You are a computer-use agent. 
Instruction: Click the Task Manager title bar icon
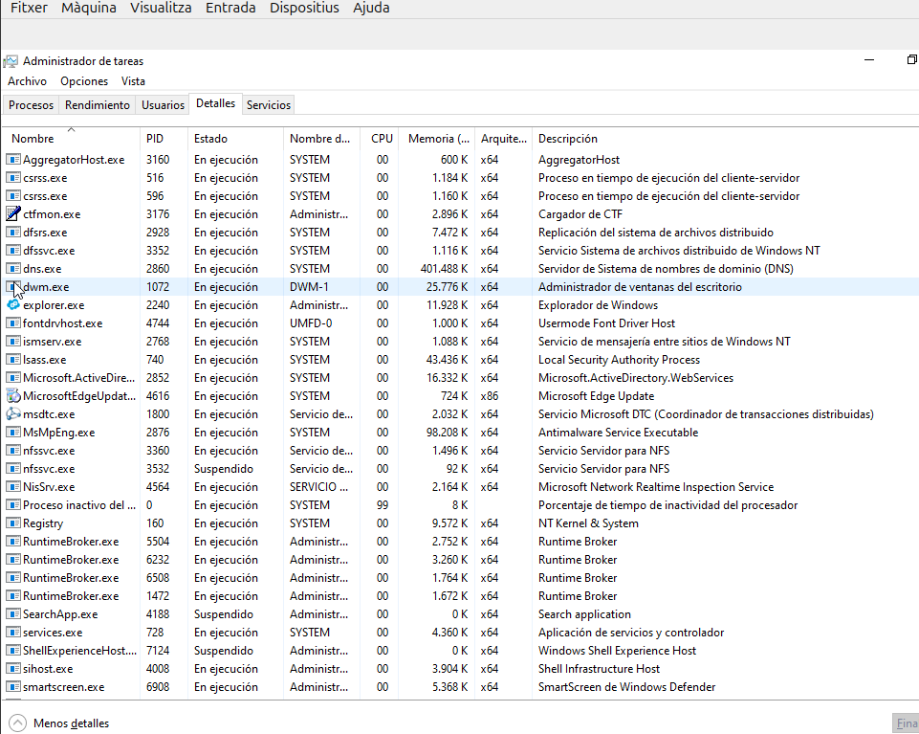click(11, 61)
